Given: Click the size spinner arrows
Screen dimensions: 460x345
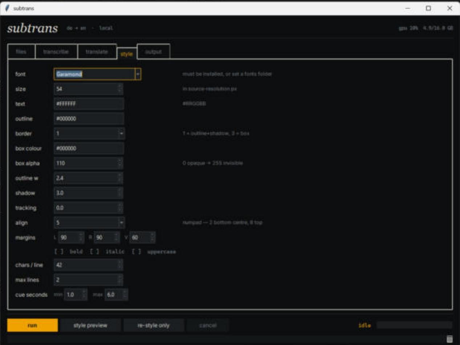Looking at the screenshot, I should [x=120, y=89].
